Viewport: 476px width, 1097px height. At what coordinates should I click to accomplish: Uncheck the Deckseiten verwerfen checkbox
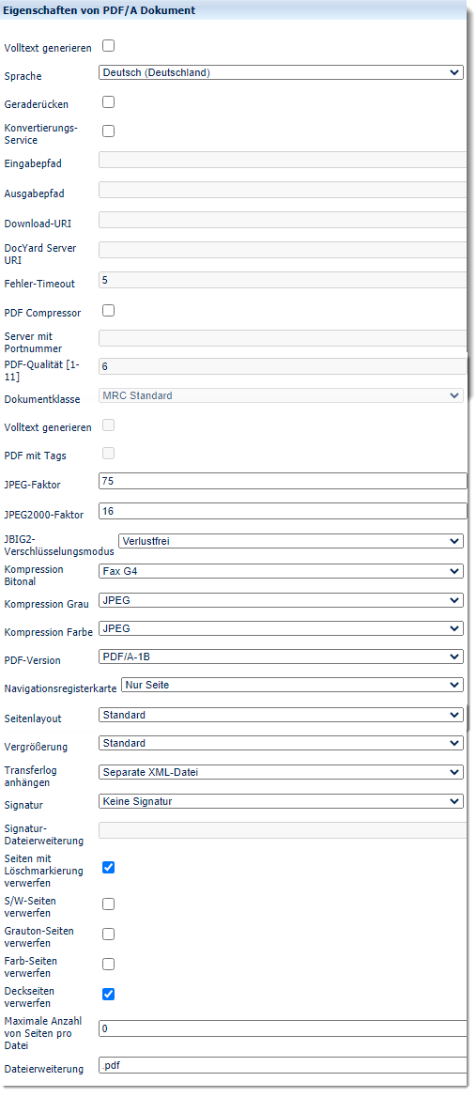coord(108,994)
